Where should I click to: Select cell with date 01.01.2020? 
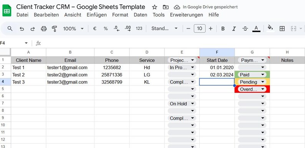coord(217,68)
